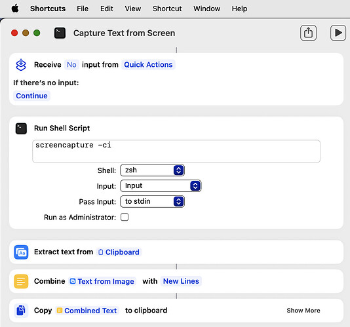Image resolution: width=350 pixels, height=327 pixels.
Task: Click the Copy to clipboard icon
Action: point(21,311)
